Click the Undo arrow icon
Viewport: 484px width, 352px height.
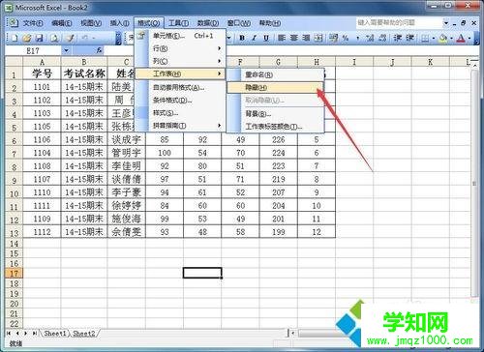pos(84,39)
